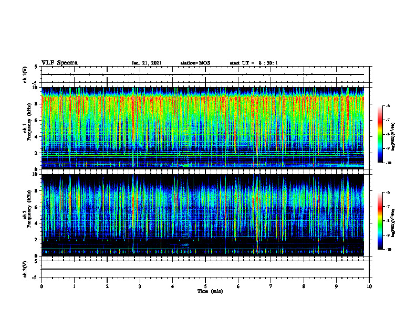Viewport: 416px width, 321px height.
Task: Click the time axis tick label '10'
Action: [369, 286]
